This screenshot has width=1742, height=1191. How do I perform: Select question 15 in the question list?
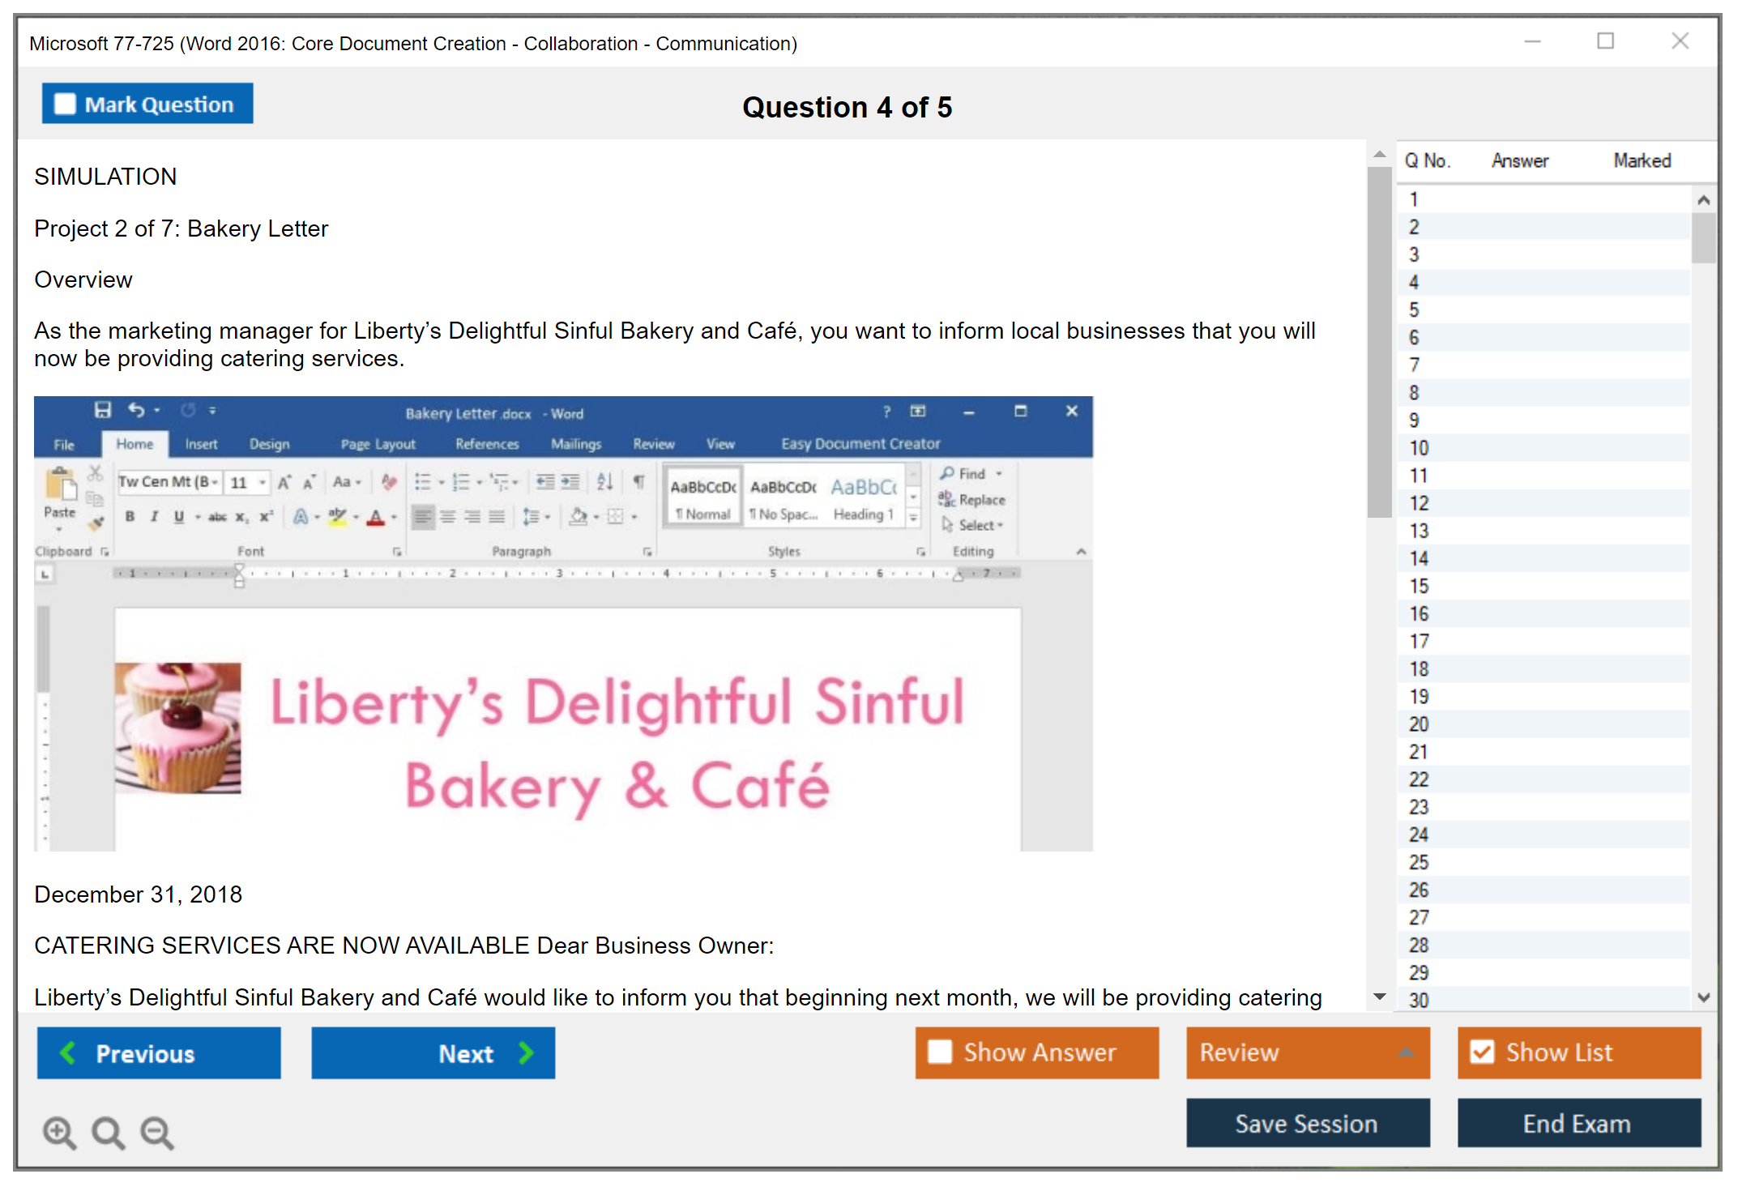point(1420,586)
